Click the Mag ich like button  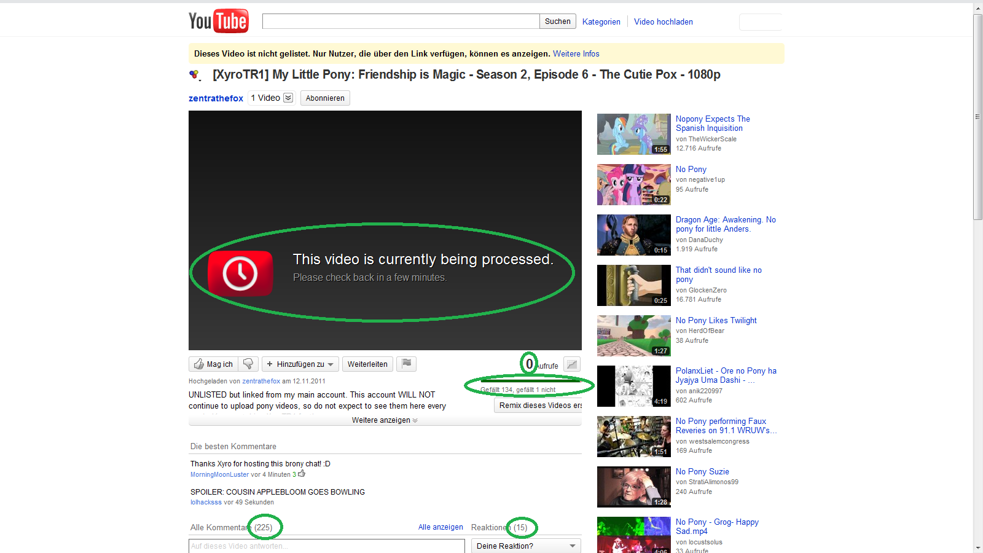coord(213,364)
